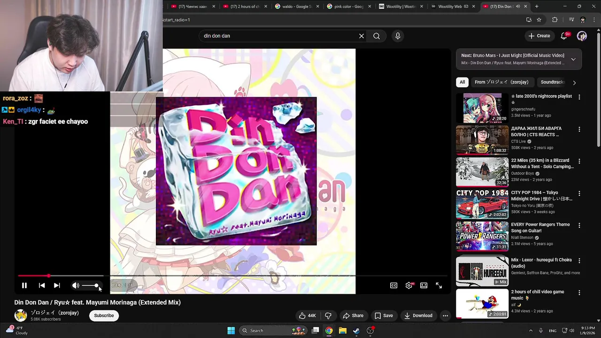601x338 pixels.
Task: Enter full screen video mode
Action: pos(439,285)
